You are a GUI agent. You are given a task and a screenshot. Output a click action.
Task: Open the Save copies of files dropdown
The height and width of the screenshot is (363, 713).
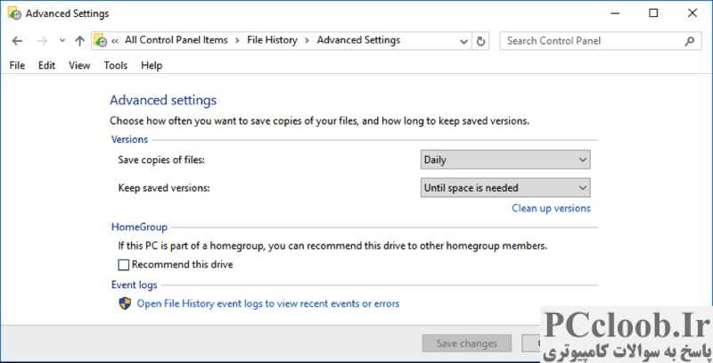point(505,160)
